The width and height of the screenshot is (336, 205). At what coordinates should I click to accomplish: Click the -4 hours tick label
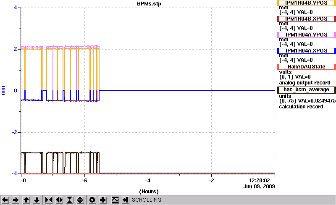pos(148,181)
